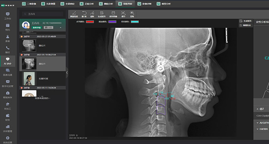269x144 pixels.
Task: Switch to the 模型分析 top tab
Action: 164,4
